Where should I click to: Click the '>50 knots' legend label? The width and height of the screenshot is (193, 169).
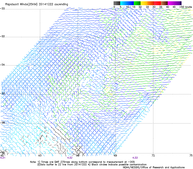coord(185,7)
